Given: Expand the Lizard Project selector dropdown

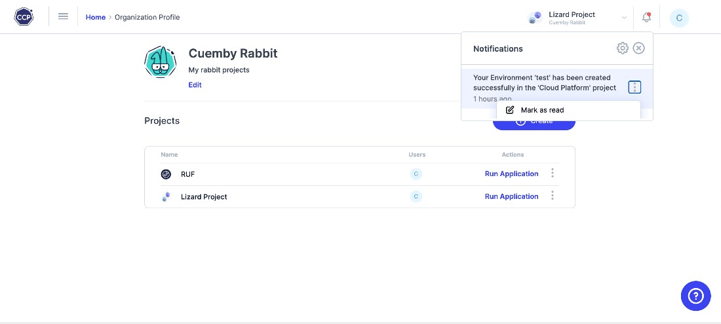Looking at the screenshot, I should pos(624,18).
